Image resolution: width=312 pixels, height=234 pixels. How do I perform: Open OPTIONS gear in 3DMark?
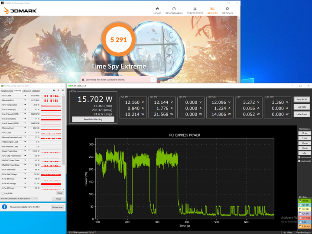point(227,11)
